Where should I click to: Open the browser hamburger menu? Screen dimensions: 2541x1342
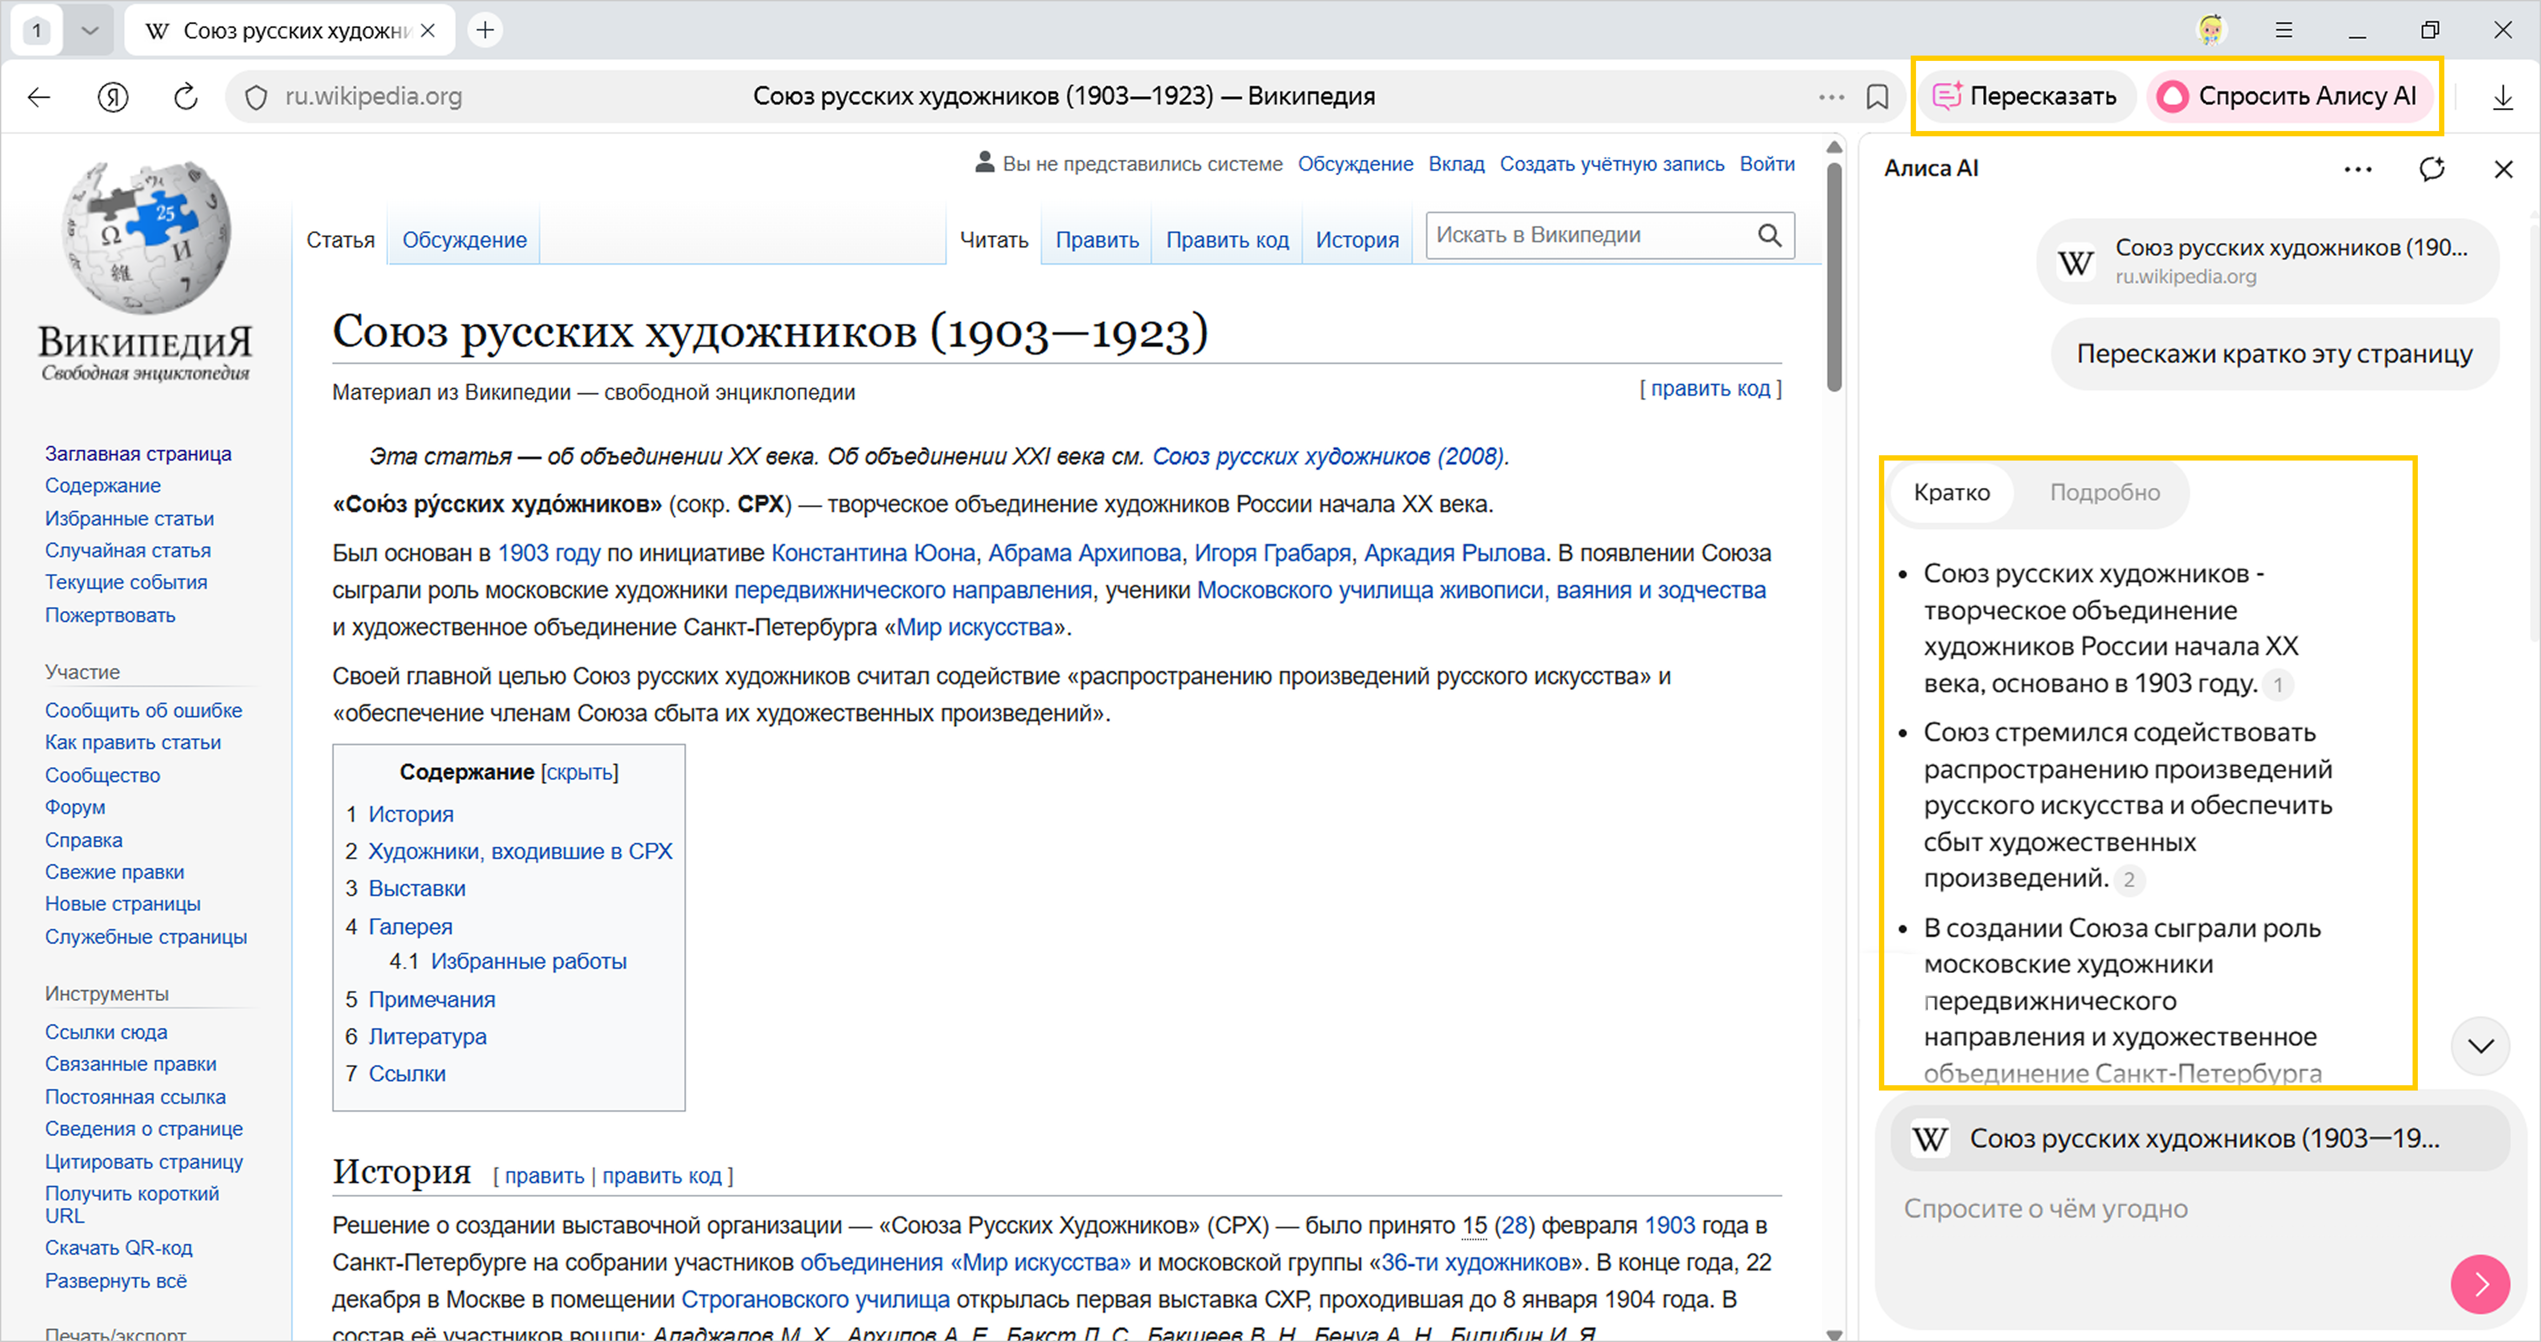pos(2283,29)
